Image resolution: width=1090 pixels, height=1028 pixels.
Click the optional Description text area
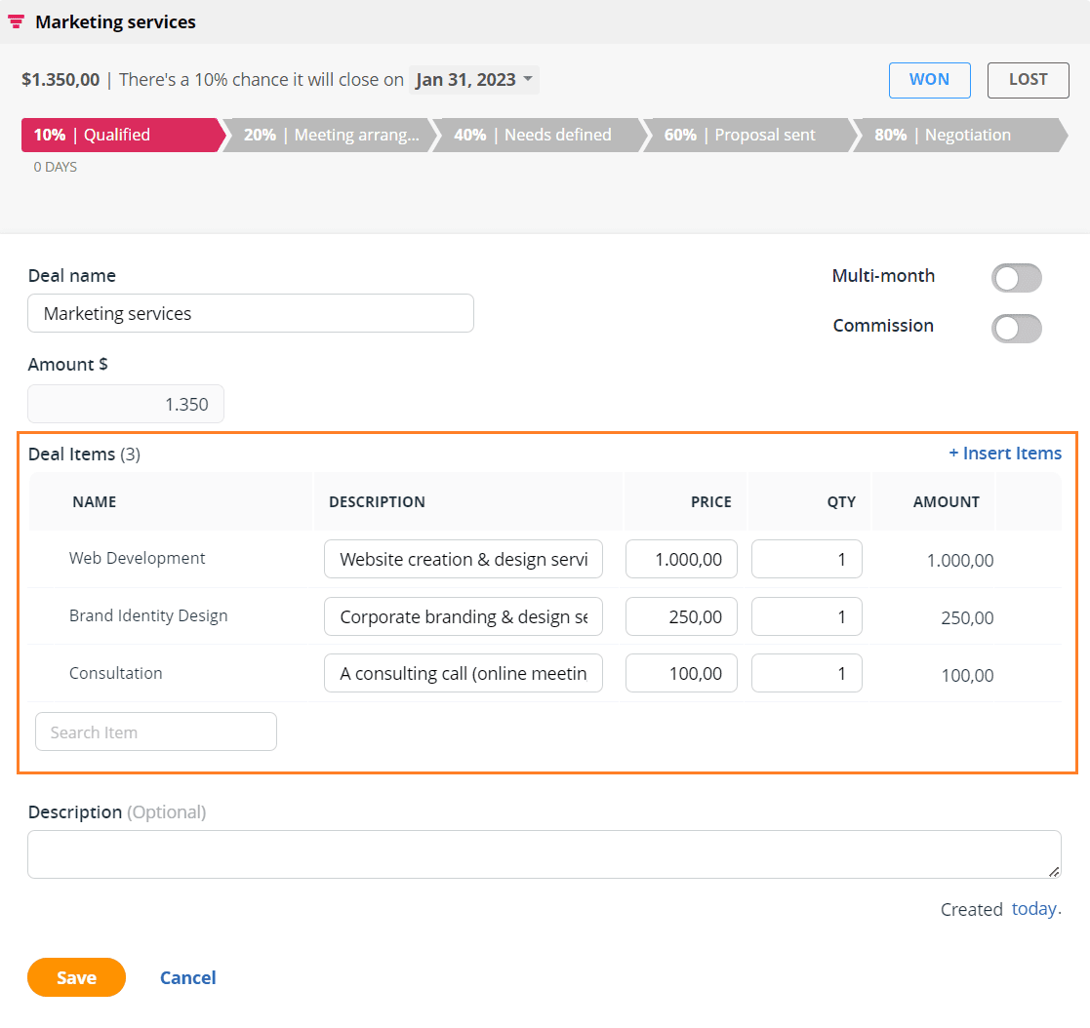tap(544, 853)
